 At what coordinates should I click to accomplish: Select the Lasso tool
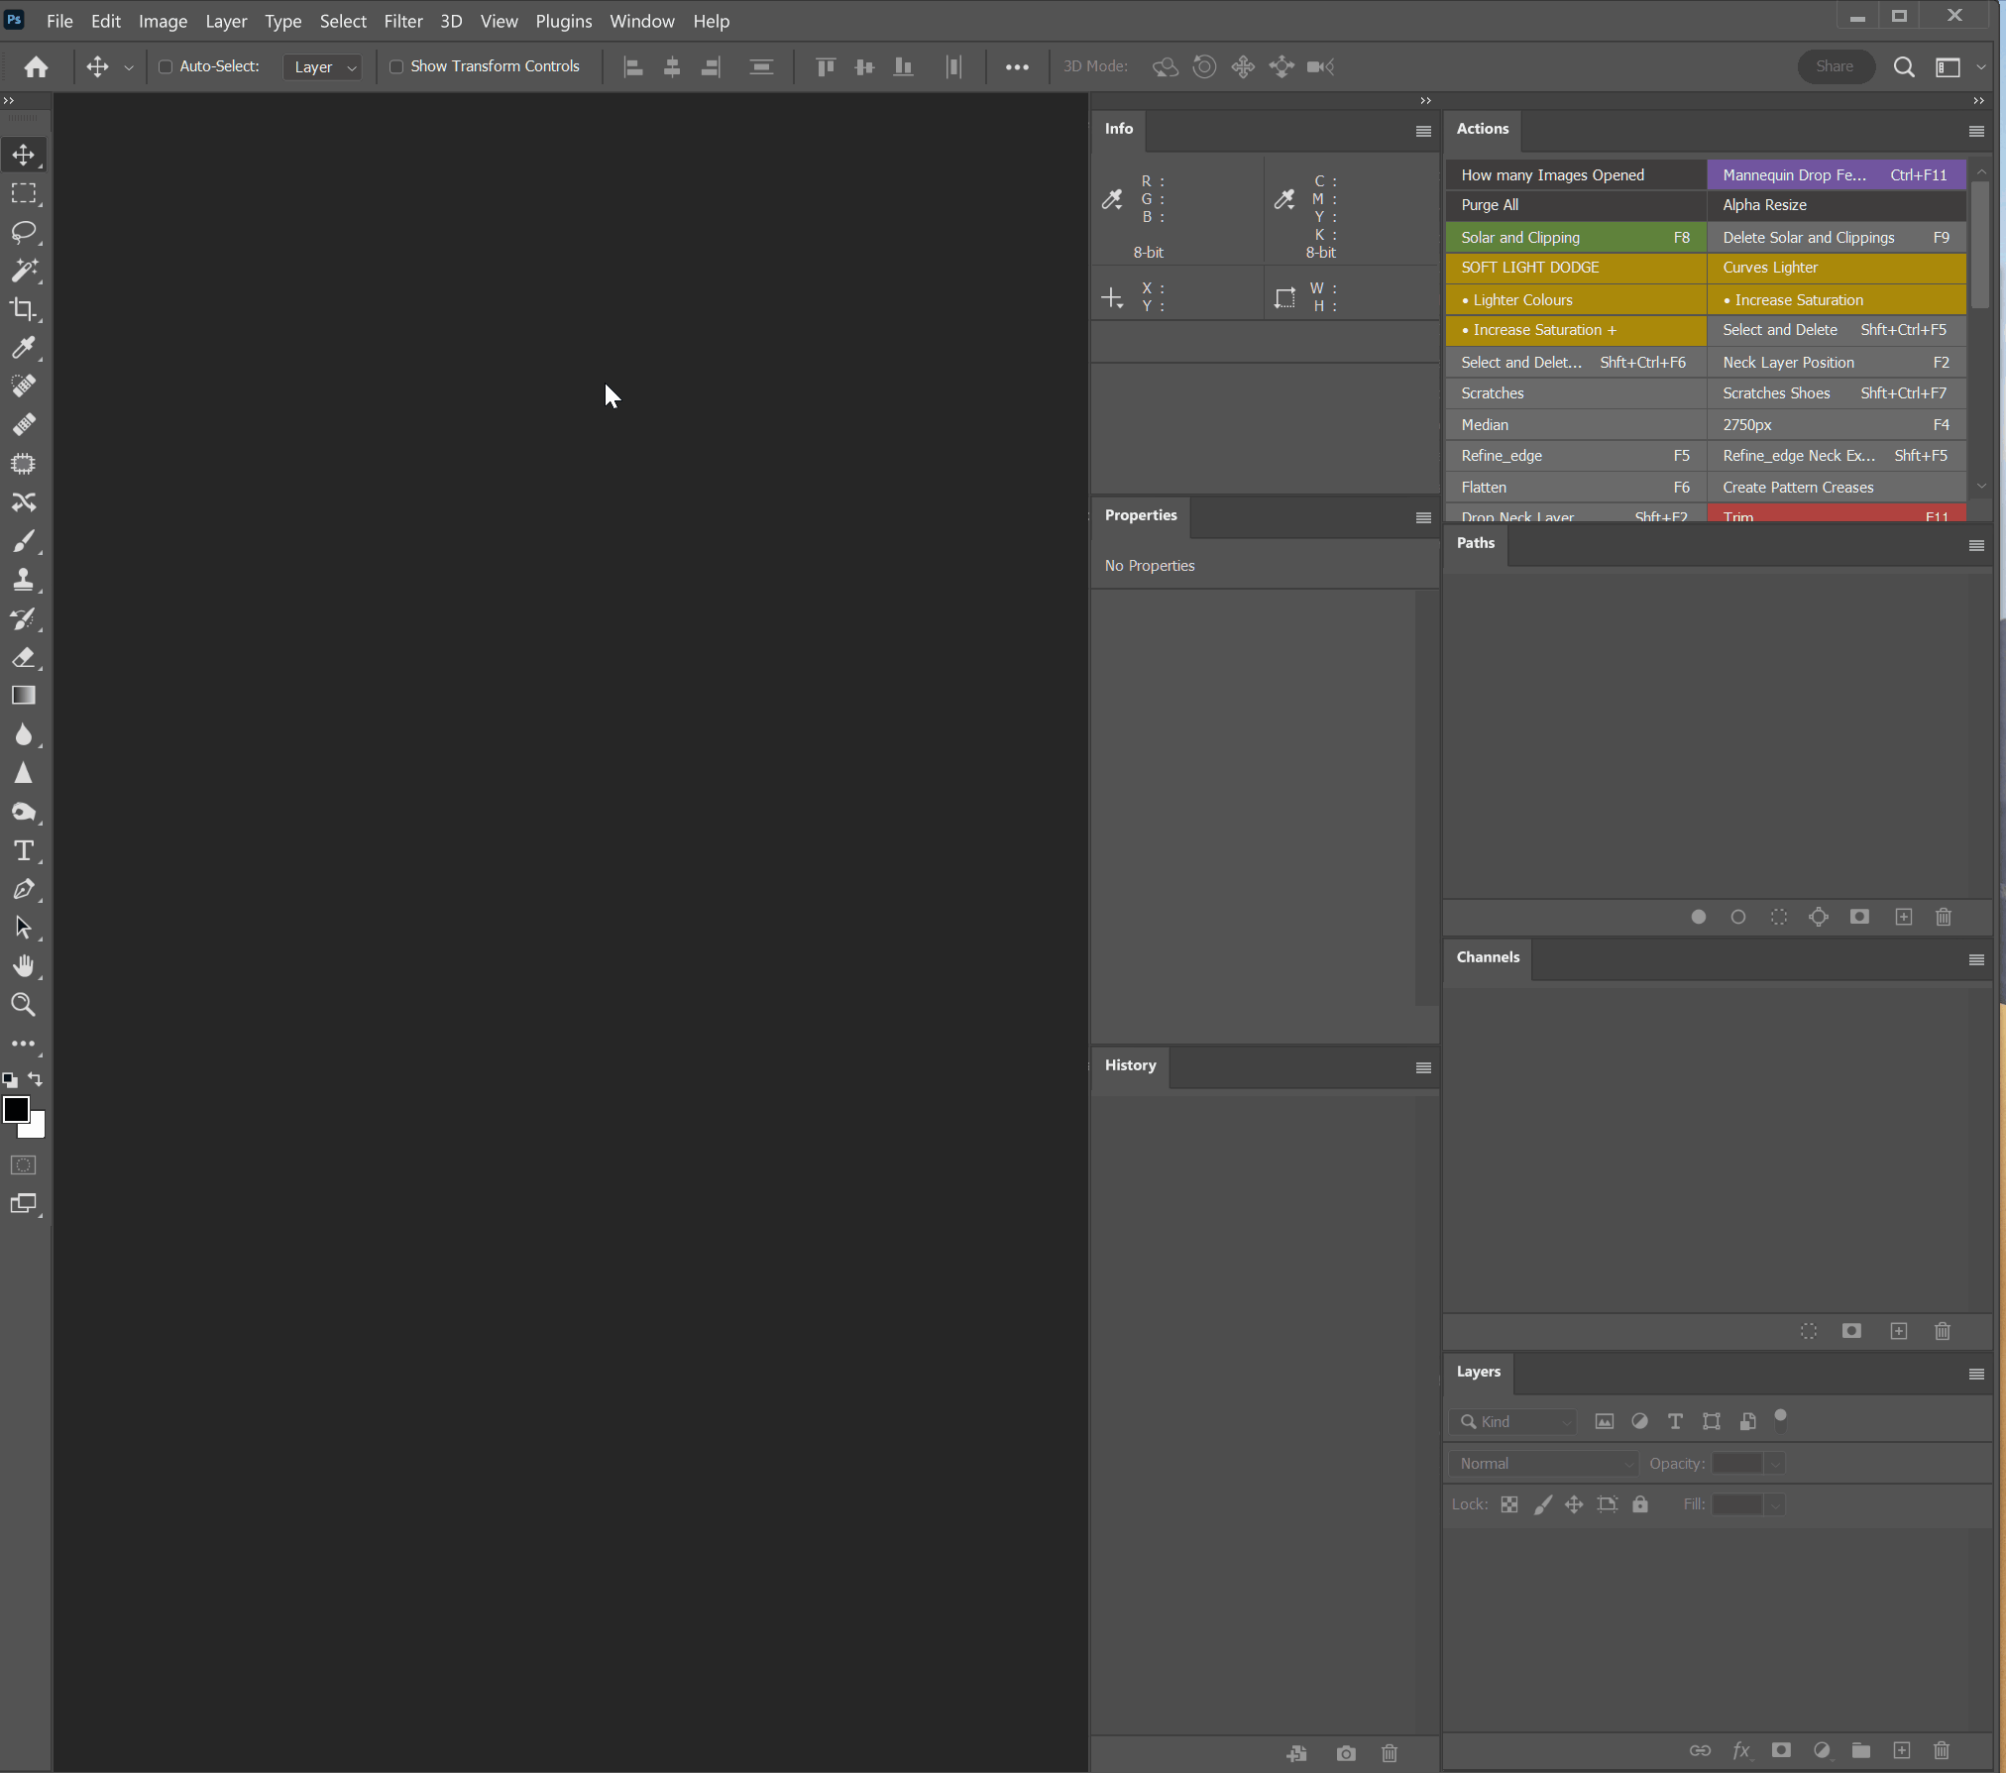[x=24, y=232]
